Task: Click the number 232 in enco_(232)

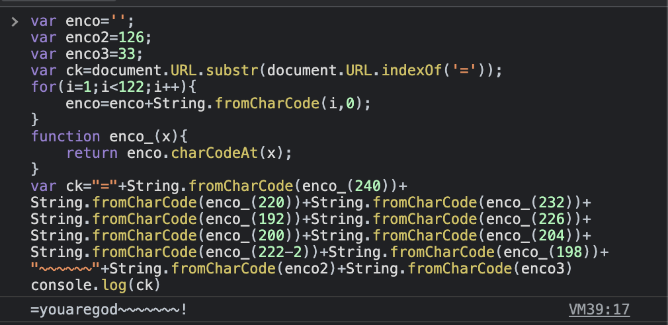Action: pyautogui.click(x=552, y=203)
